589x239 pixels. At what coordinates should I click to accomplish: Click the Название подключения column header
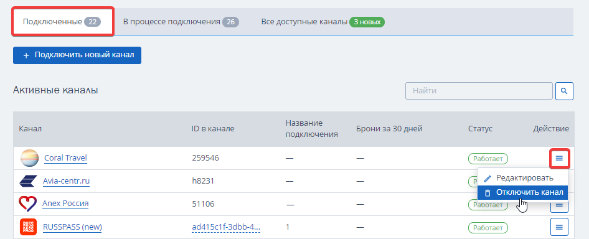tap(312, 129)
